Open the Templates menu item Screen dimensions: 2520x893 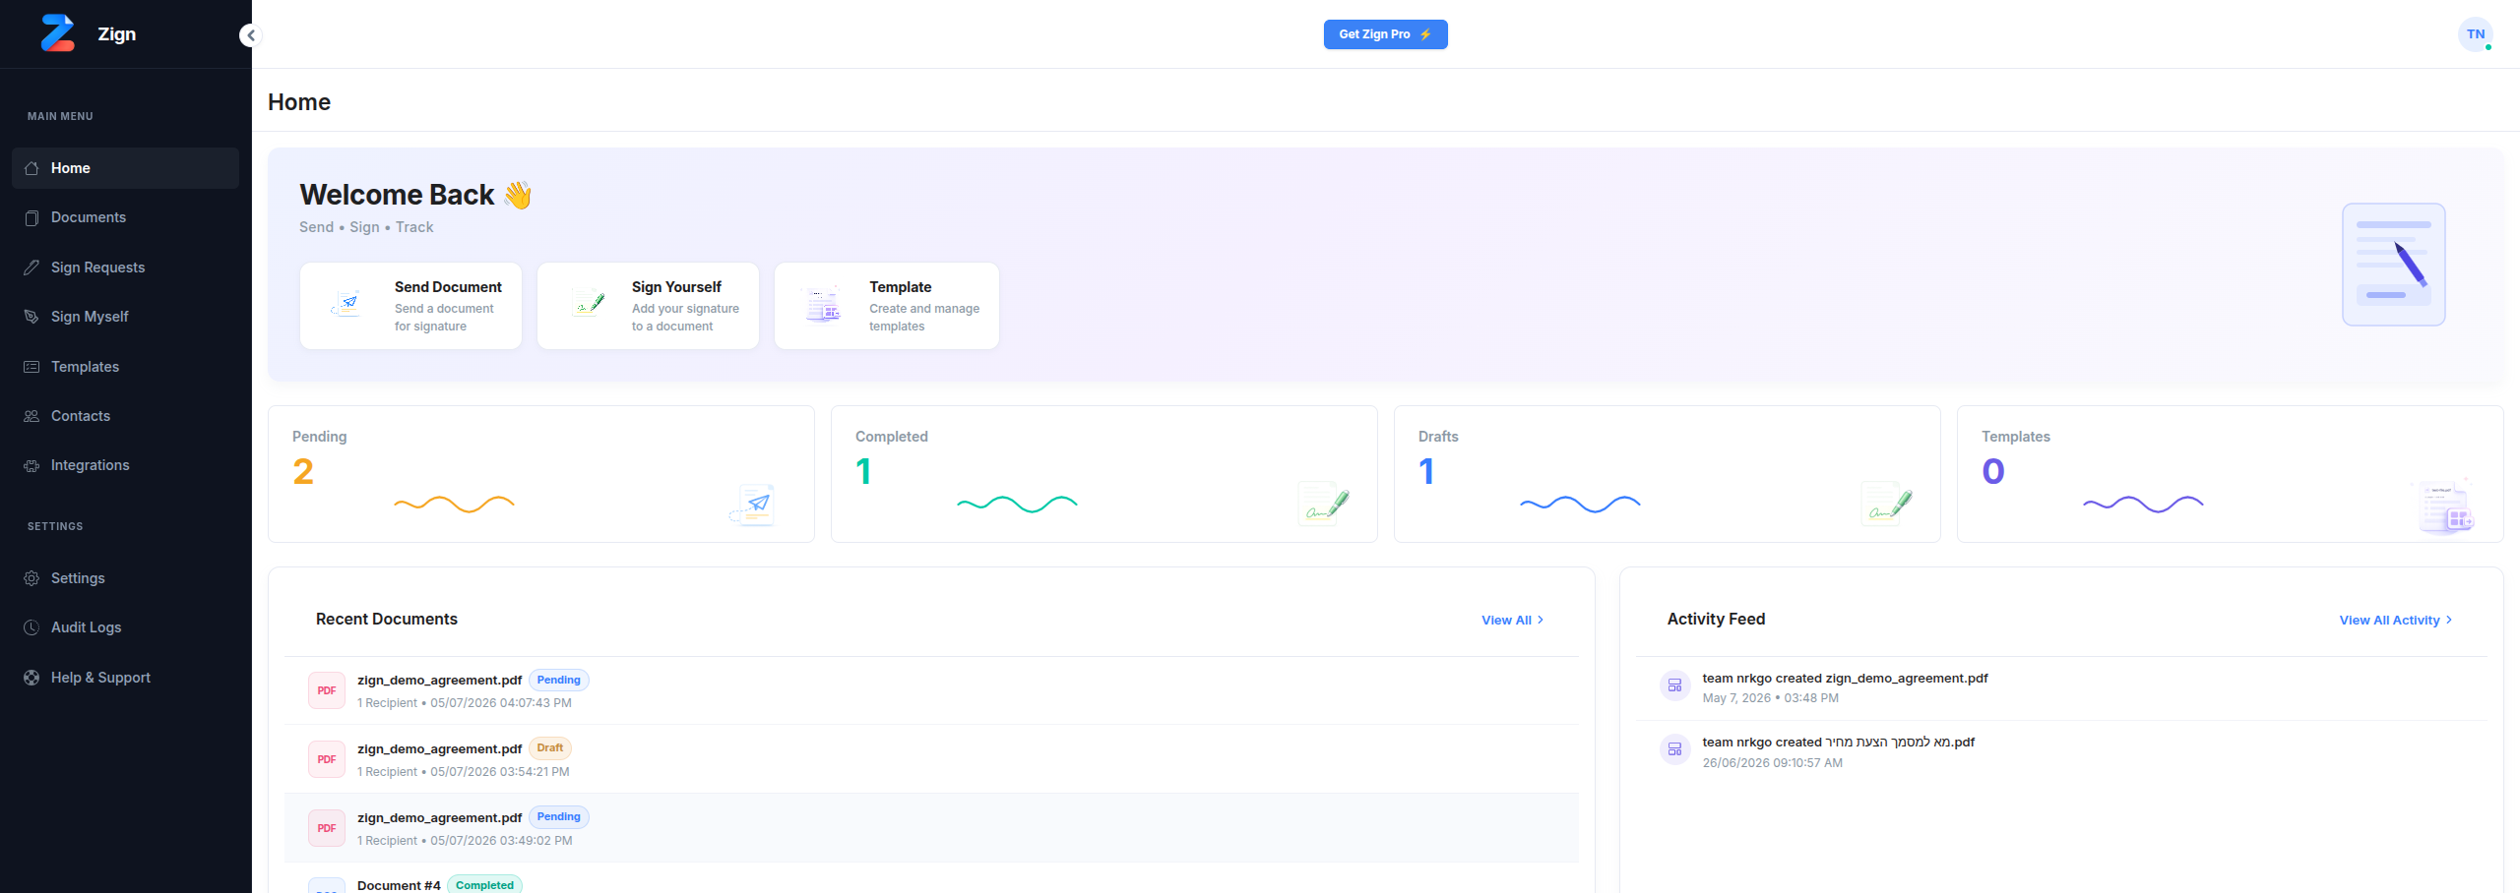coord(125,367)
